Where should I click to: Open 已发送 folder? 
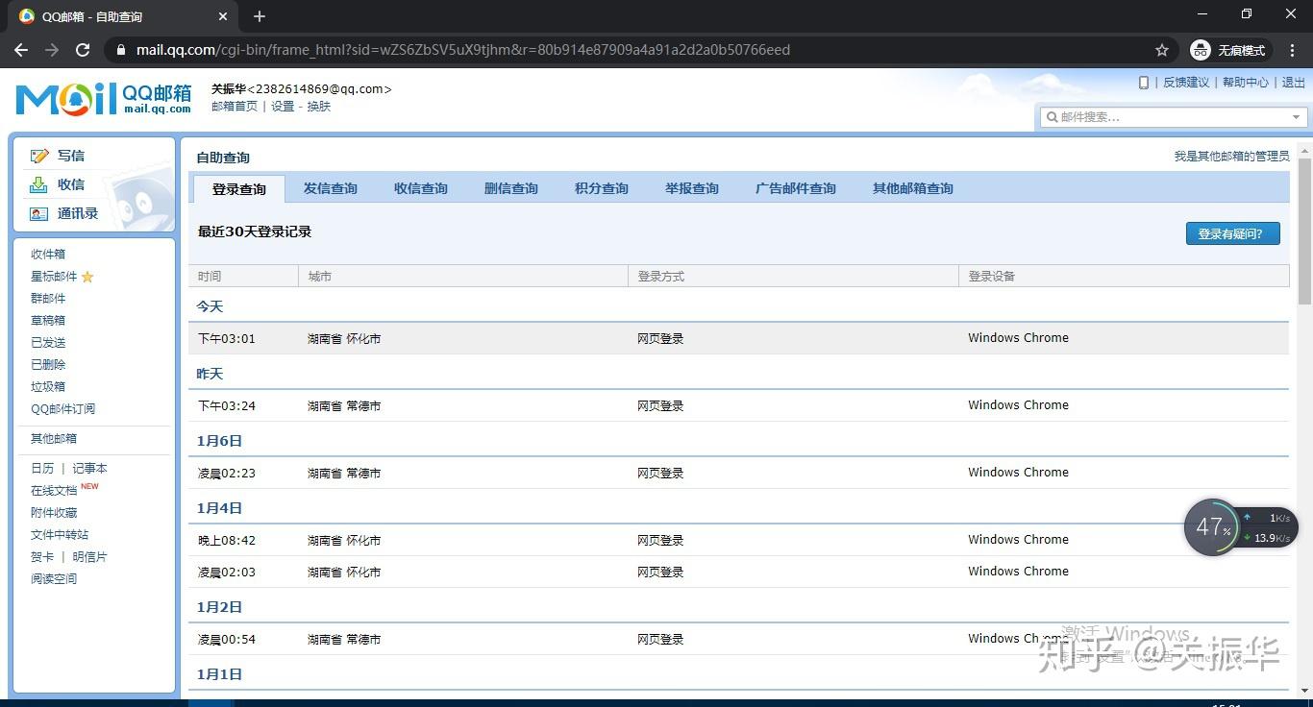(48, 343)
